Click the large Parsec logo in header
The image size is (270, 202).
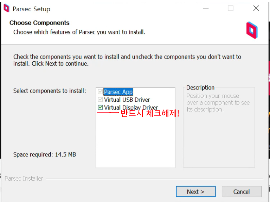(252, 30)
